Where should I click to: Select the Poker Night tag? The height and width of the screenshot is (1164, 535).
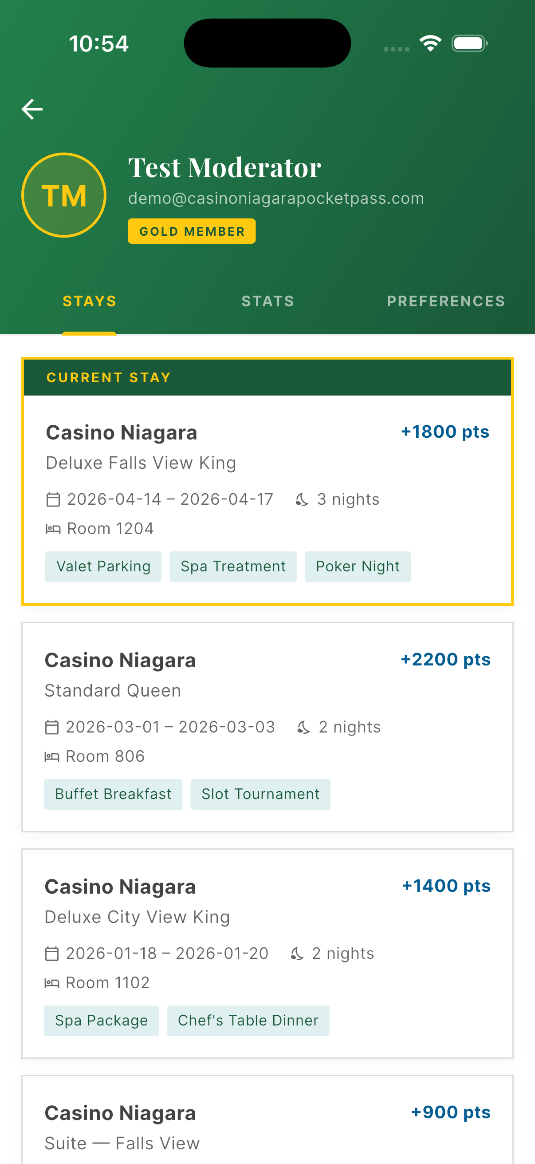[x=358, y=566]
